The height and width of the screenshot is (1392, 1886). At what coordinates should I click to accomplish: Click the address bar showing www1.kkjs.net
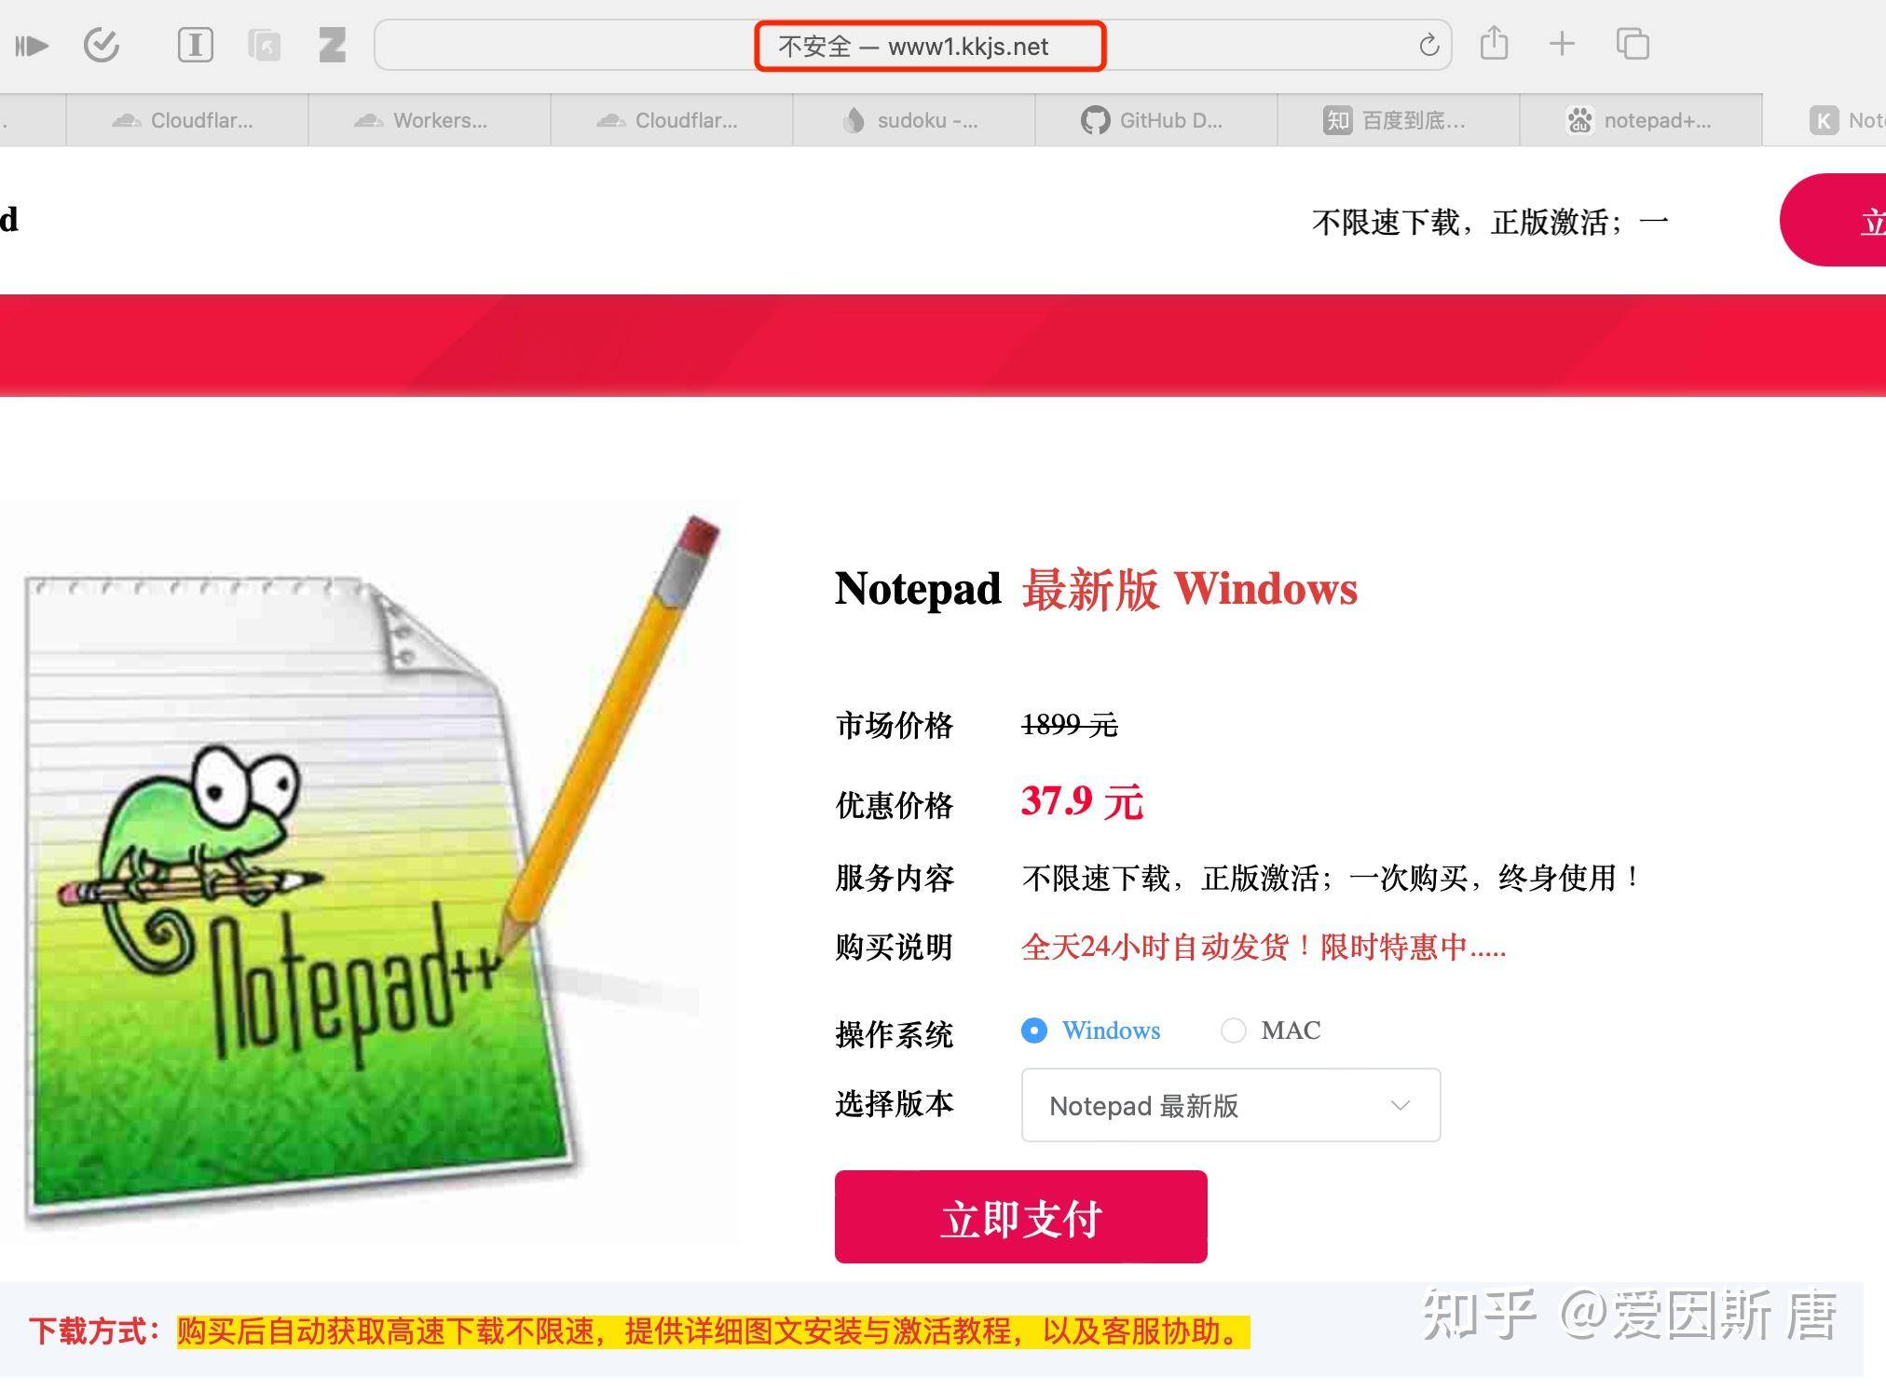tap(913, 45)
